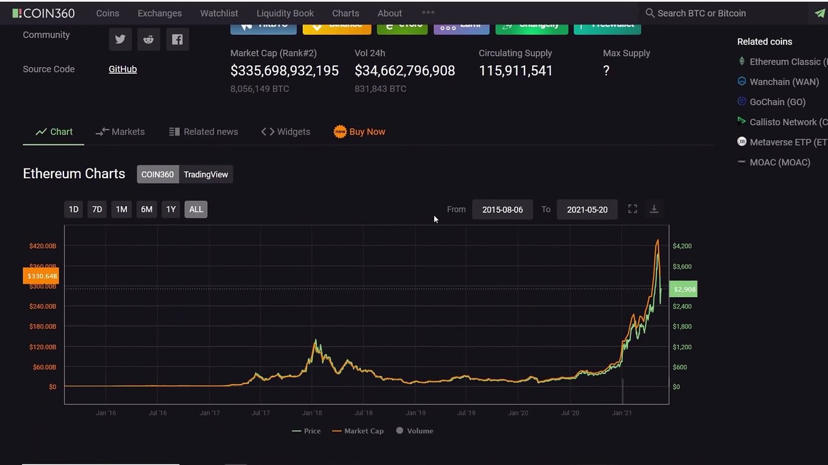
Task: Open the Coins menu
Action: tap(107, 13)
